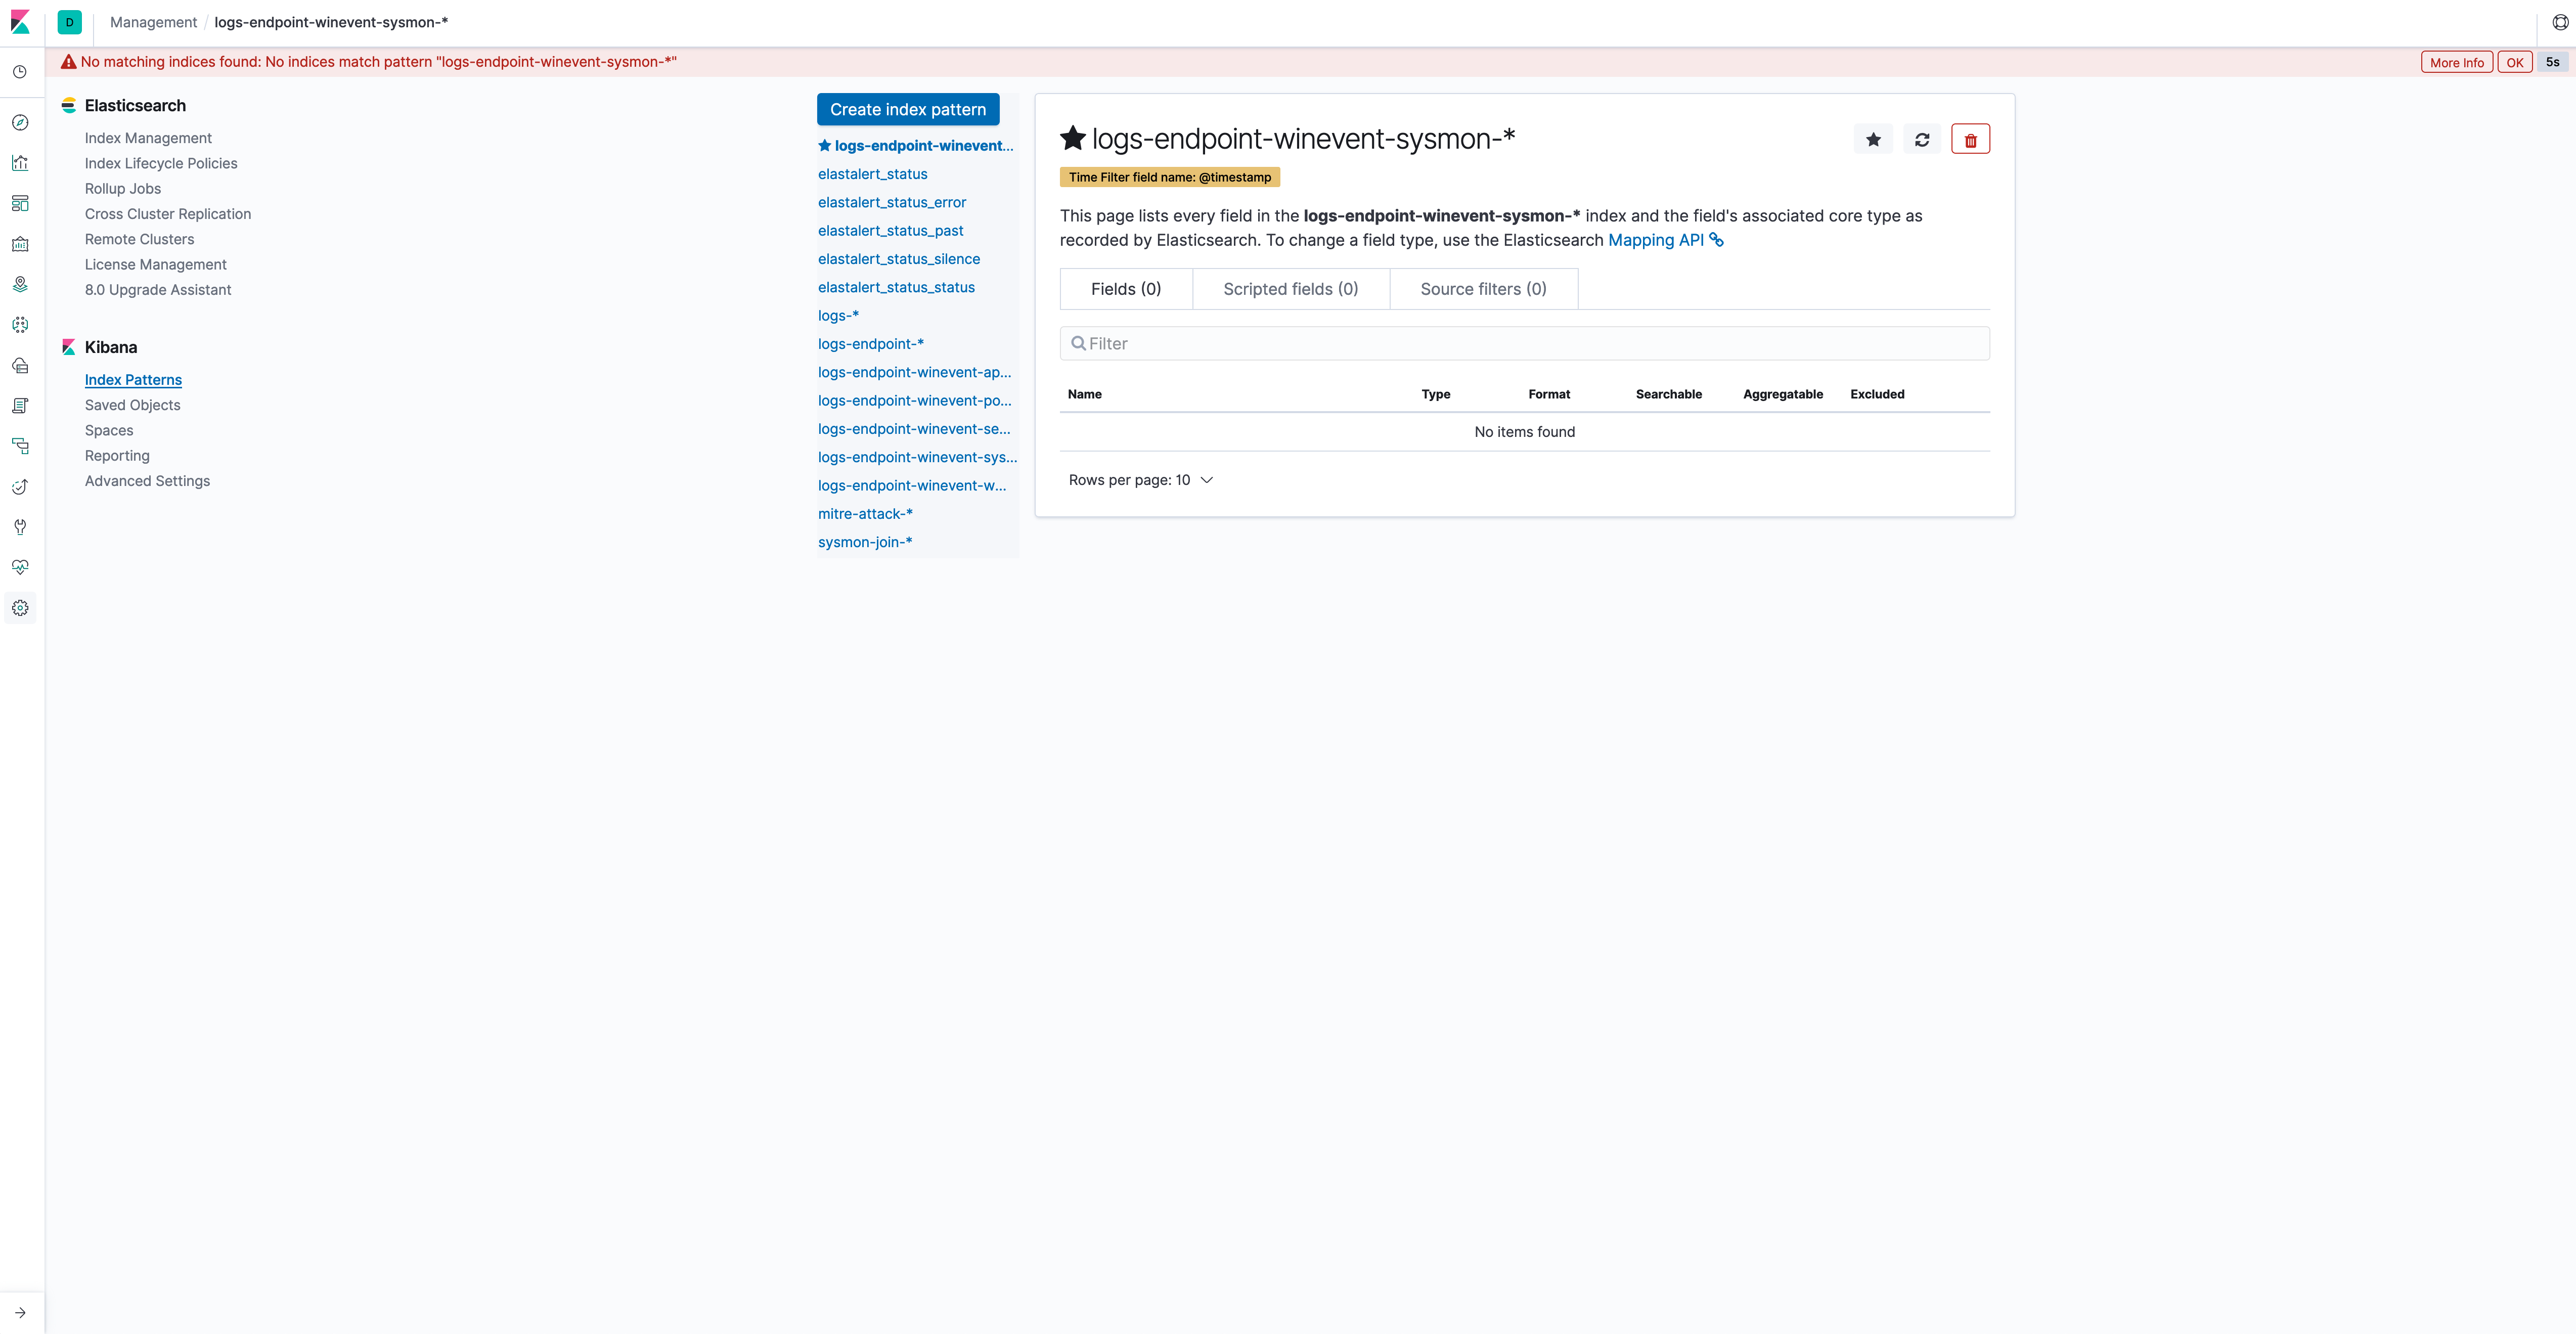Select mitre-attack-* index pattern
The image size is (2576, 1334).
coord(865,514)
